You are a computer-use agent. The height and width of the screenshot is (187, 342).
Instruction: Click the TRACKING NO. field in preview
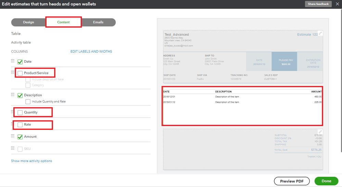pos(239,77)
